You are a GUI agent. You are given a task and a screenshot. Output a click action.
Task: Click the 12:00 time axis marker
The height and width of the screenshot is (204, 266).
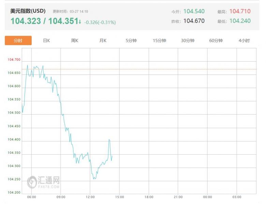(90, 197)
